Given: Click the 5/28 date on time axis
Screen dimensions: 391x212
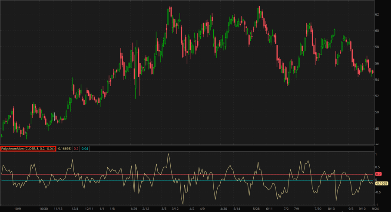Looking at the screenshot, I should 256,209.
